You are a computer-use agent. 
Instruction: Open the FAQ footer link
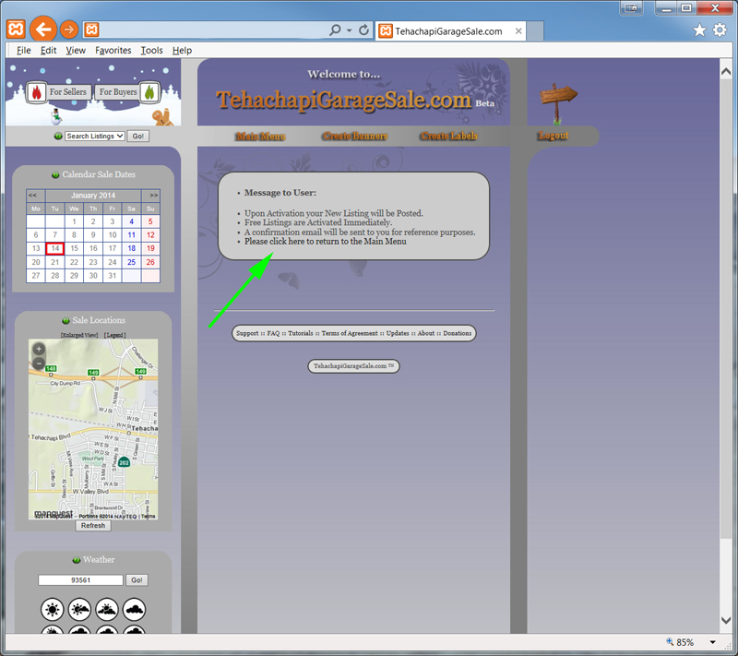(x=273, y=333)
